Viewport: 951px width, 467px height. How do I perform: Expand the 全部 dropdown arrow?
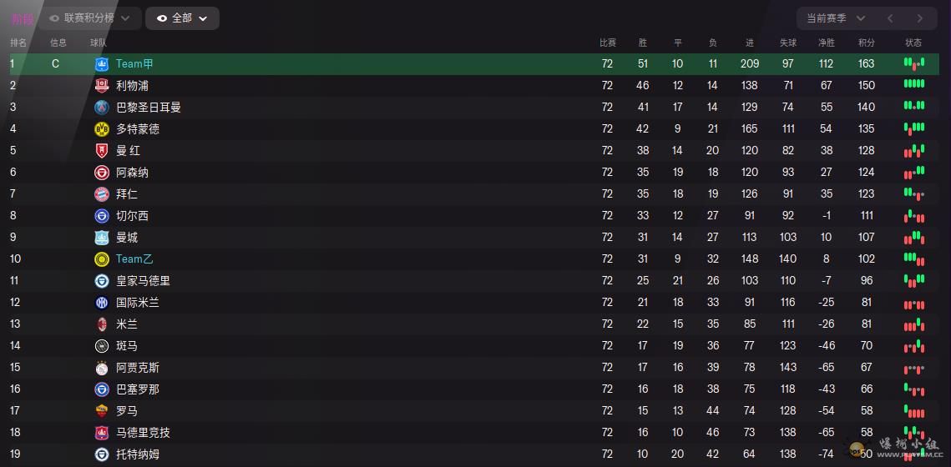tap(203, 18)
